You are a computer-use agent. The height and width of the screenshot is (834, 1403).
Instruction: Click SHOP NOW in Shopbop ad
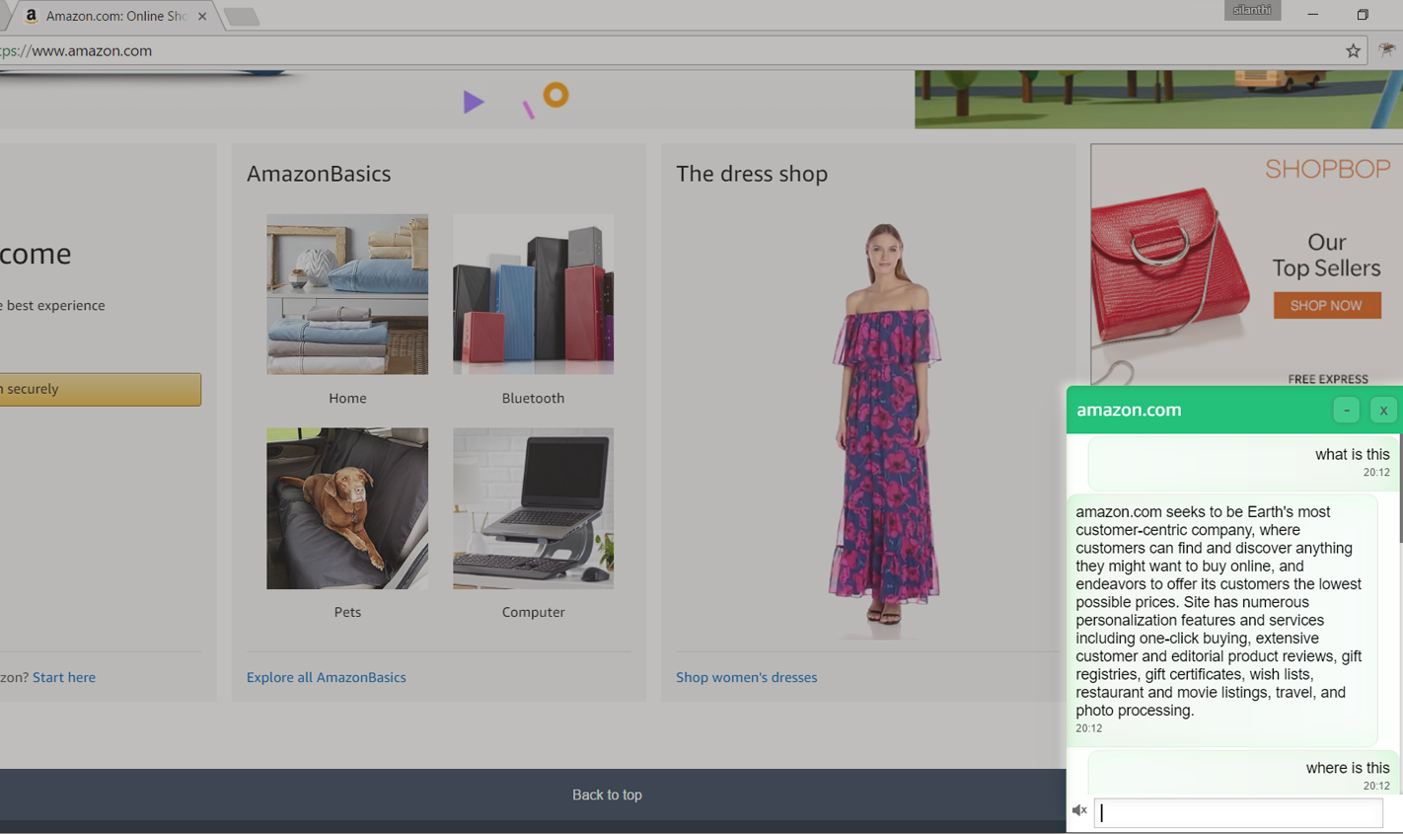(x=1326, y=306)
